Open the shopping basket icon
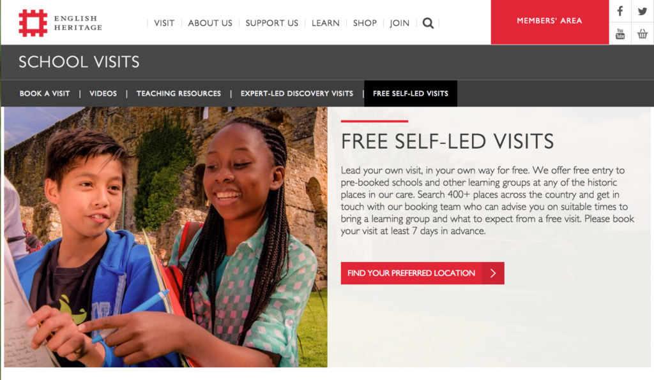This screenshot has width=654, height=380. 643,34
